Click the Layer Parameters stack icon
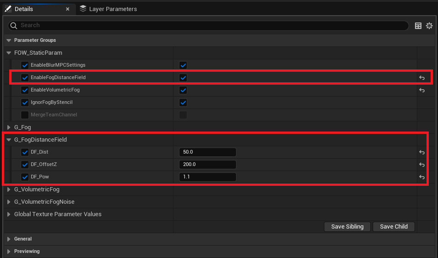This screenshot has width=438, height=258. (83, 9)
